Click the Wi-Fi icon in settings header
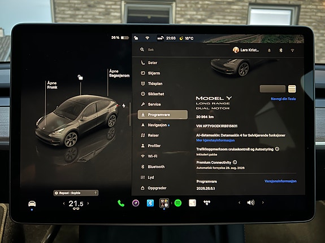This screenshot has width=325, height=243. coord(292,50)
